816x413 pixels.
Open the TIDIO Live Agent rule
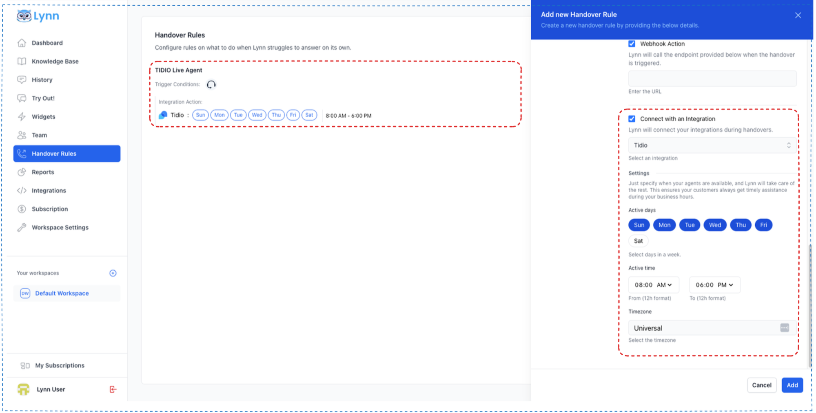(178, 70)
